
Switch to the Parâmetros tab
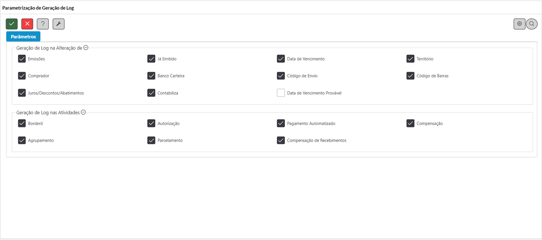point(23,37)
